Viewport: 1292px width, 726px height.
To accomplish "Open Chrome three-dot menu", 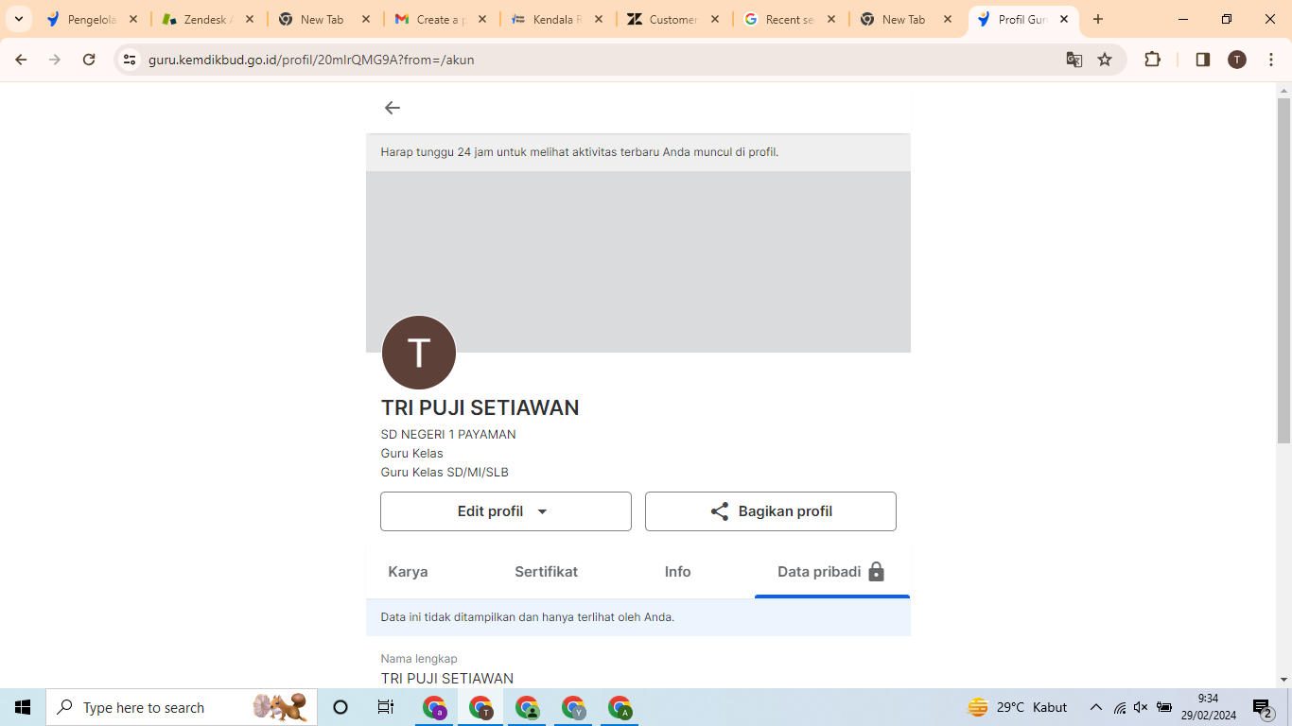I will 1271,60.
